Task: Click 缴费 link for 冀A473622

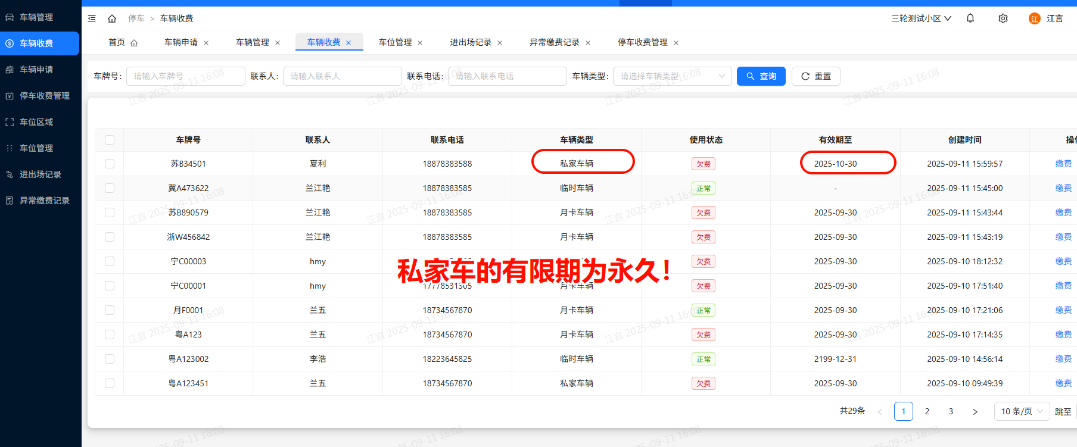Action: point(1063,188)
